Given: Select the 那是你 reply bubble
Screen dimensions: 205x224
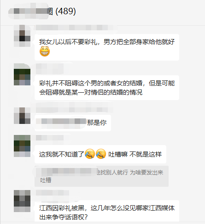Looking at the screenshot, I should coord(73,123).
